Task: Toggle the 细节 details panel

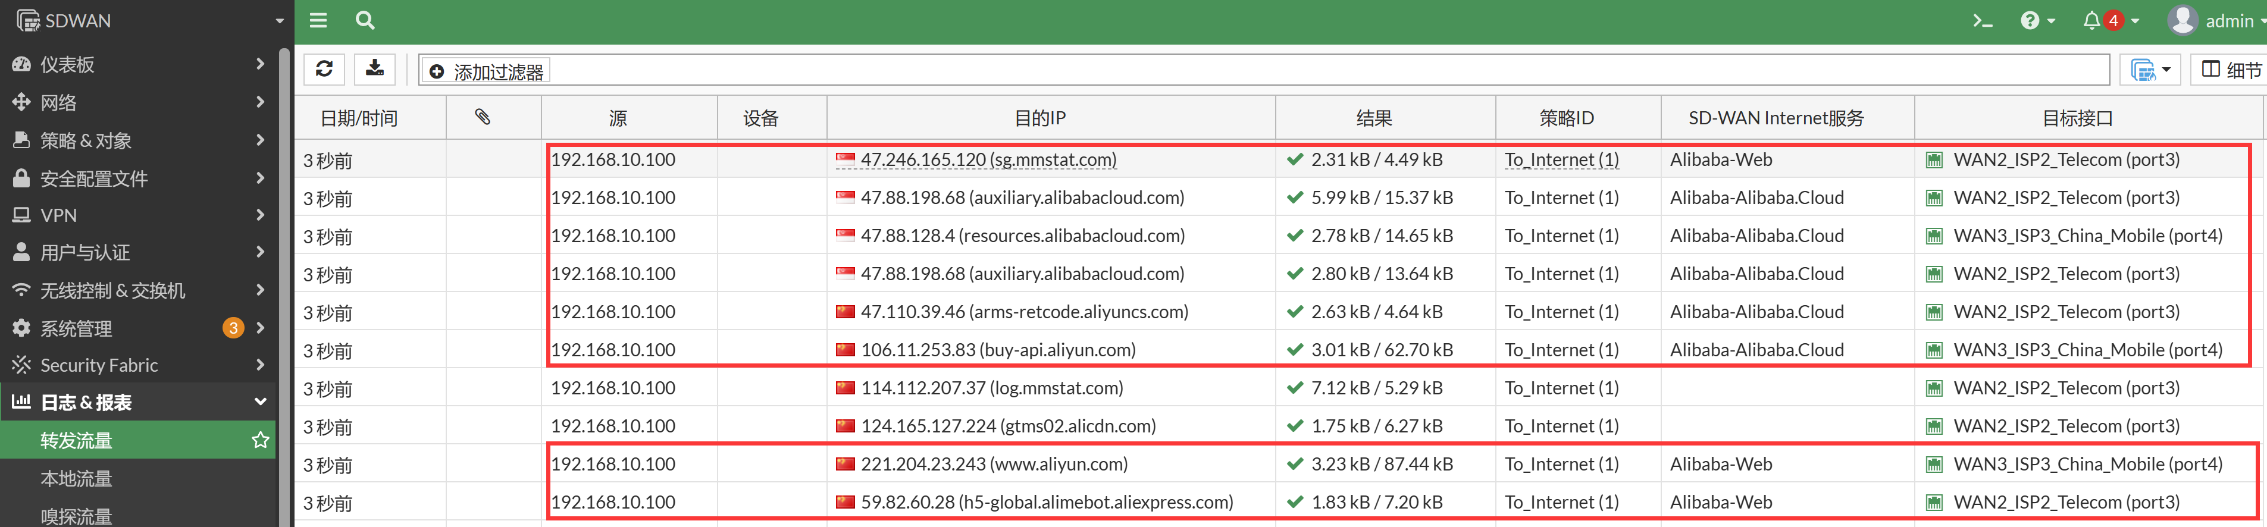Action: pos(2231,70)
